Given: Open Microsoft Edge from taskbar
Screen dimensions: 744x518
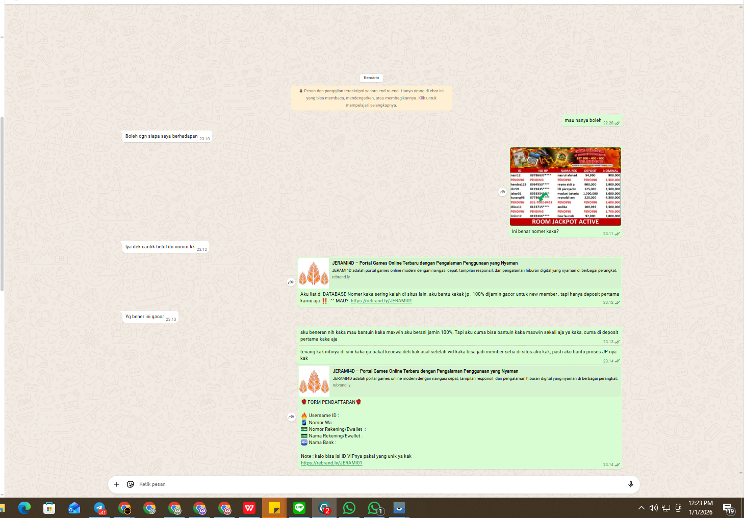Looking at the screenshot, I should pyautogui.click(x=24, y=508).
